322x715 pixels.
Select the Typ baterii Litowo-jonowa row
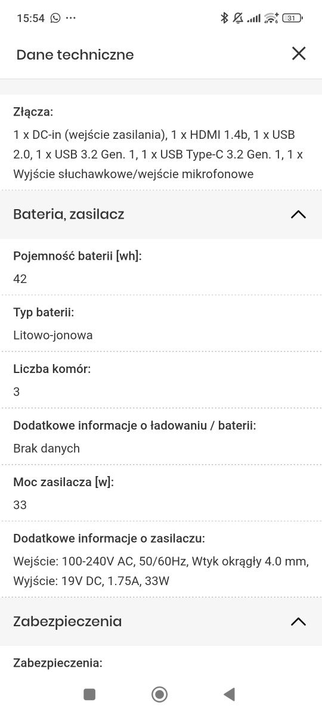point(161,324)
